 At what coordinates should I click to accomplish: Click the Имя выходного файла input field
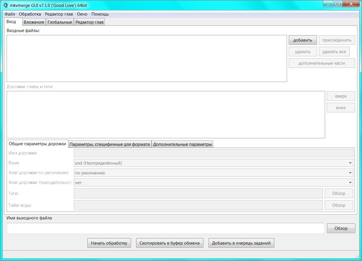(x=166, y=228)
